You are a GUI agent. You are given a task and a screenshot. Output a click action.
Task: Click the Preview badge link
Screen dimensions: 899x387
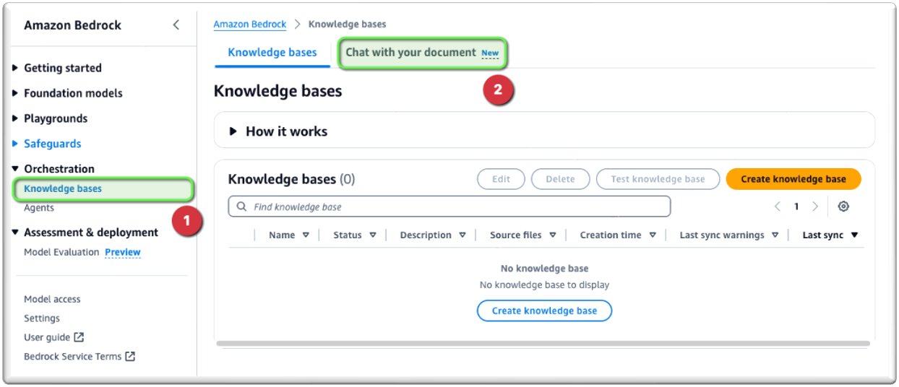pyautogui.click(x=123, y=252)
